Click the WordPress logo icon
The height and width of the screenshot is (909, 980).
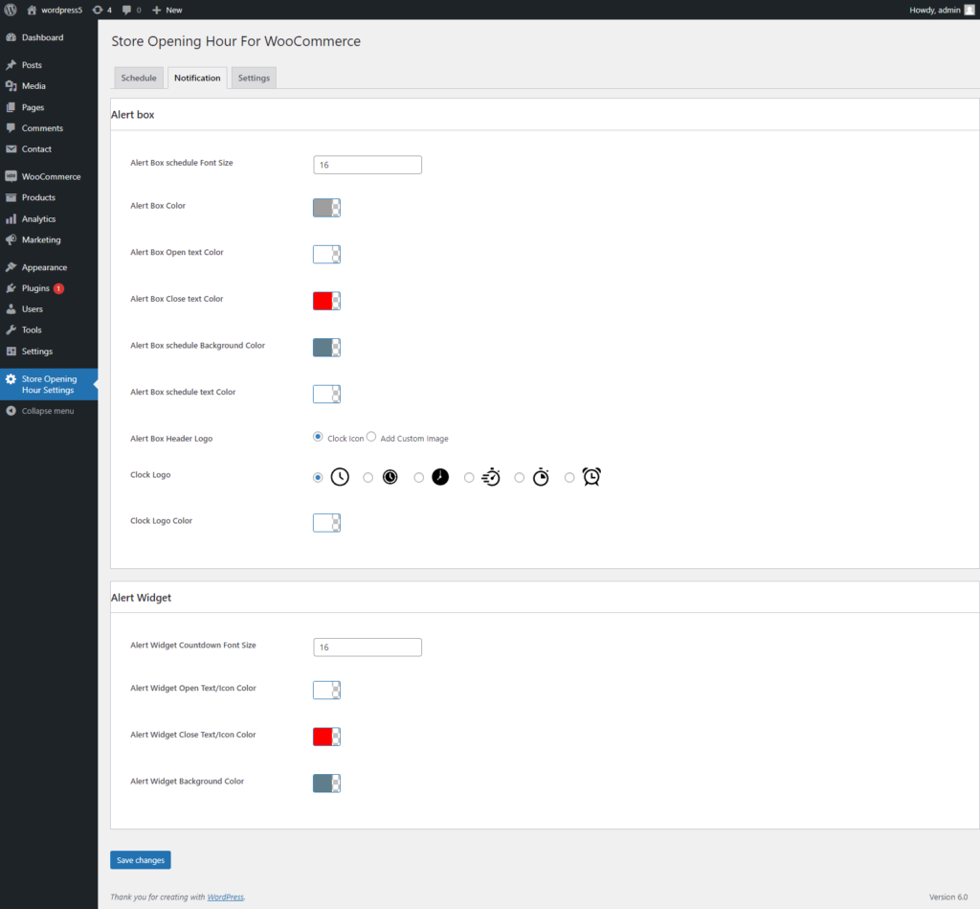coord(11,10)
